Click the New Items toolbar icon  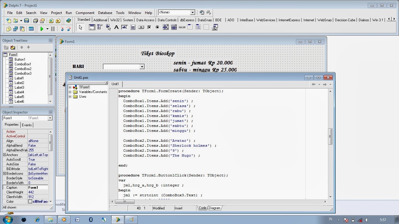[8, 21]
